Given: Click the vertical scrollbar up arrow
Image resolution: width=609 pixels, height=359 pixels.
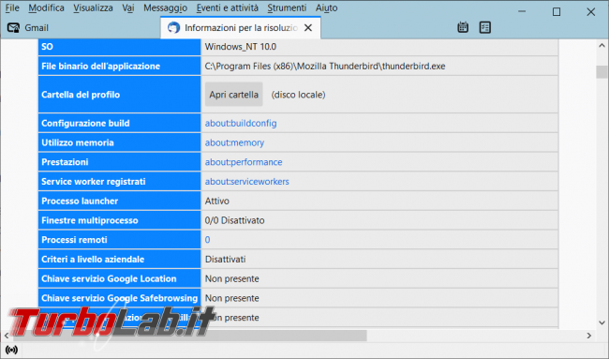Looking at the screenshot, I should click(x=602, y=45).
